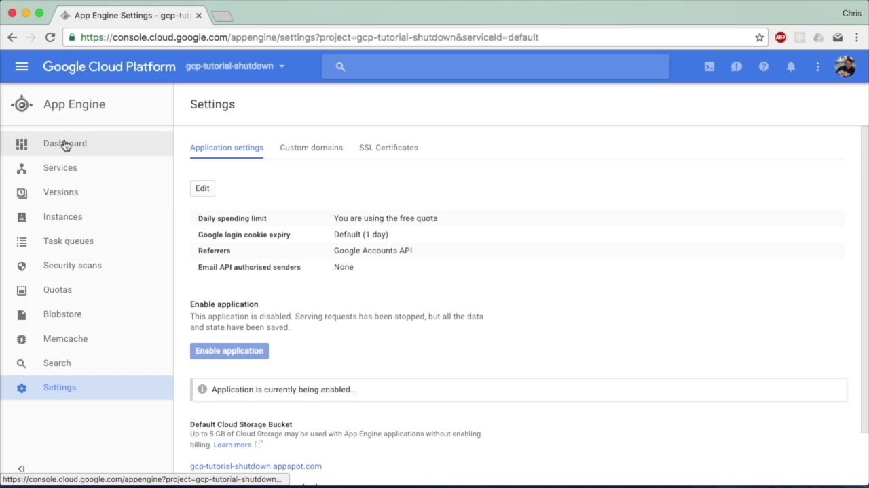Viewport: 869px width, 488px height.
Task: Click the Edit button
Action: pos(202,188)
